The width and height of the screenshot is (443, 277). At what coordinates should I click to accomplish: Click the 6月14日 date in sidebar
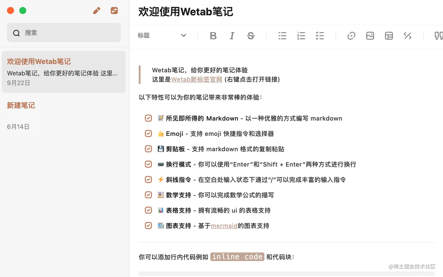pyautogui.click(x=18, y=127)
